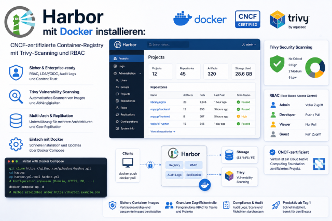Image resolution: width=332 pixels, height=221 pixels.
Task: Click the database icon beside Multi-Arch & Replikation
Action: 16,121
